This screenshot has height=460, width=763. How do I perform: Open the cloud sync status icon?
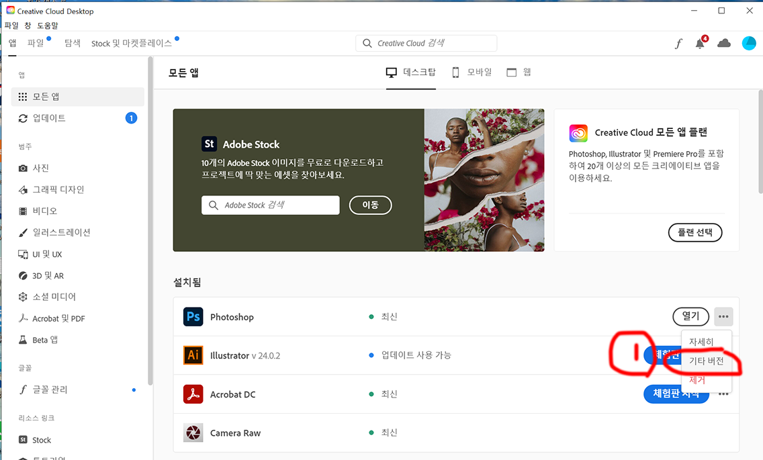click(x=724, y=44)
